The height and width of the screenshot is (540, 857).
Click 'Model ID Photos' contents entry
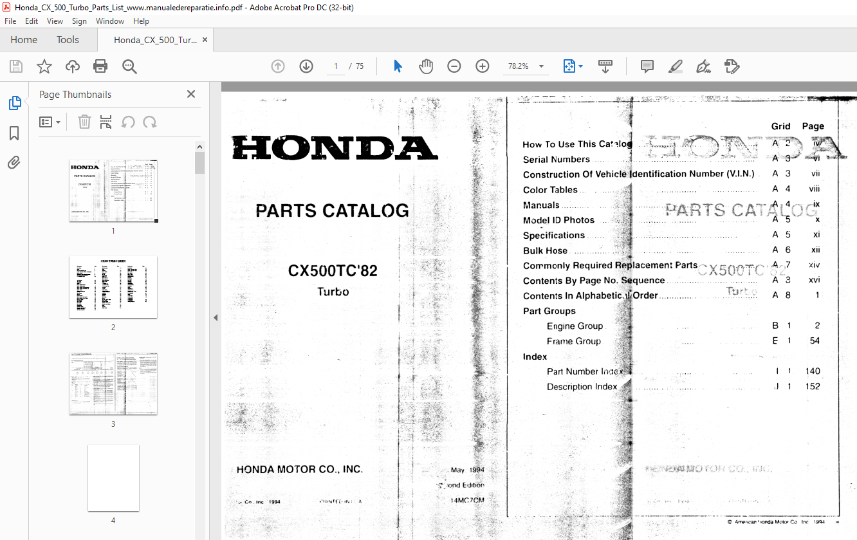(x=558, y=220)
